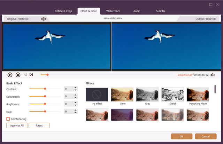Image resolution: width=223 pixels, height=144 pixels.
Task: Choose the Hong Kong Movie filter
Action: (198, 94)
